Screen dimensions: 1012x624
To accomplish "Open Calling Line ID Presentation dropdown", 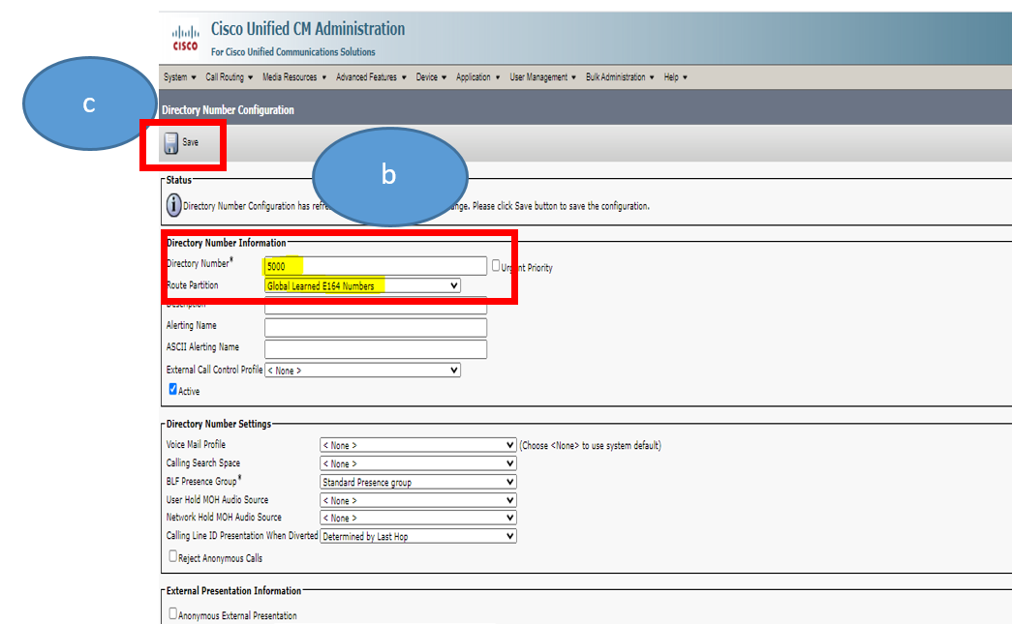I will pyautogui.click(x=418, y=536).
